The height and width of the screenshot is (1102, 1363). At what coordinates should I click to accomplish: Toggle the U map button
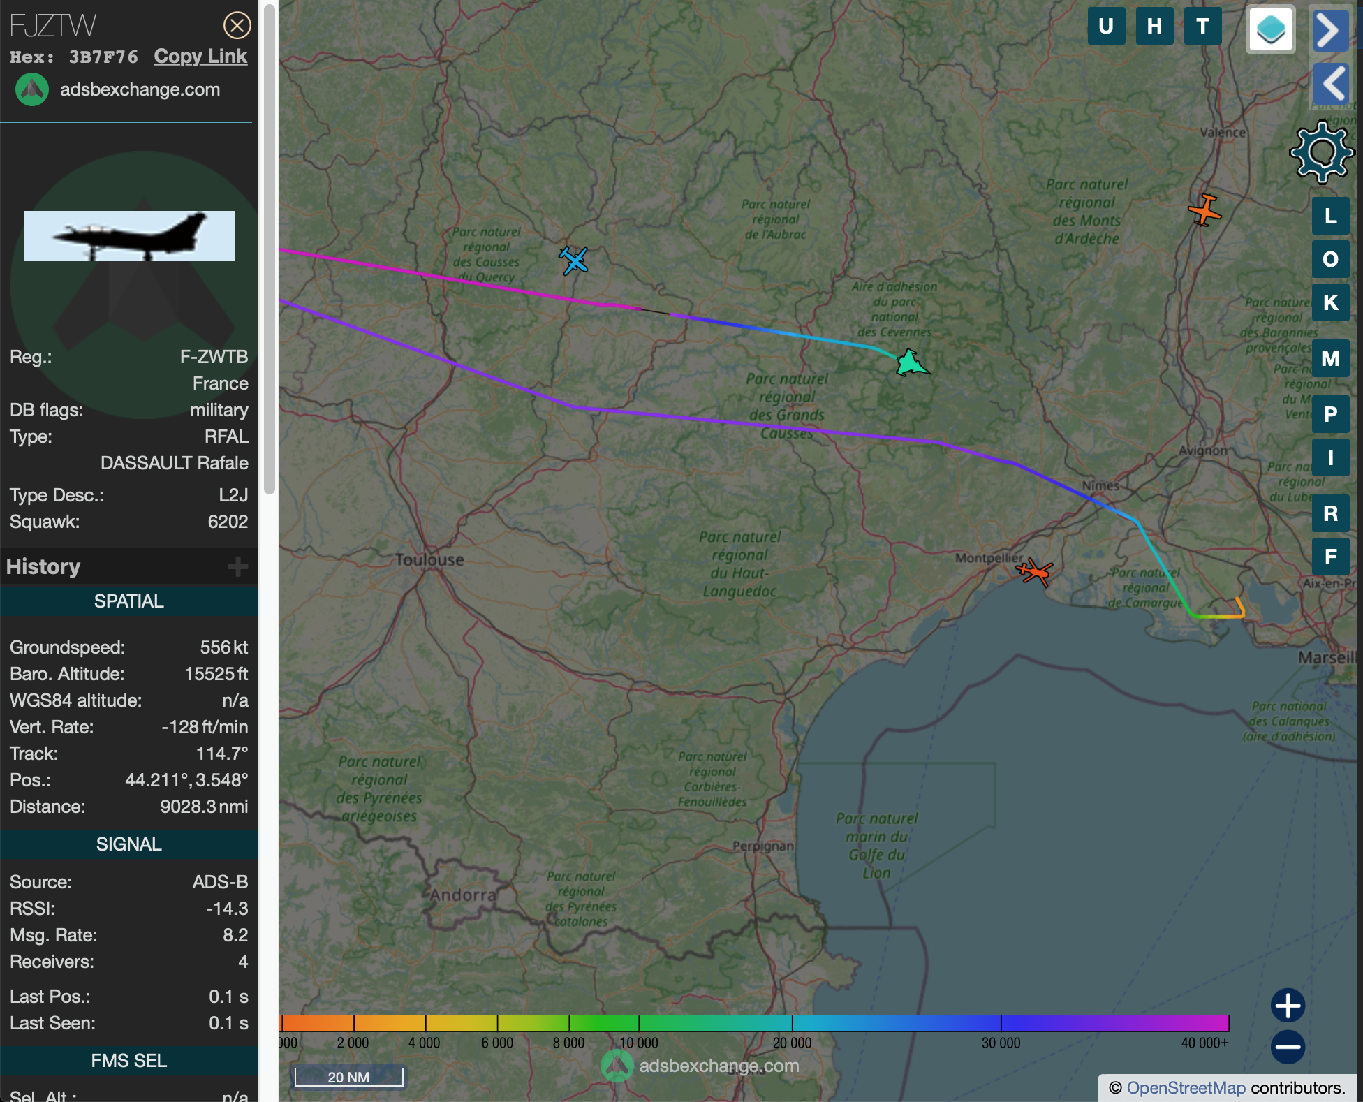[1106, 27]
